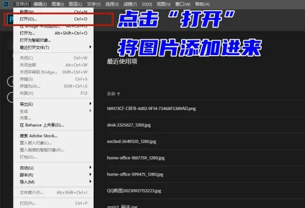Open the 滤镜(T) menu

pyautogui.click(x=130, y=4)
